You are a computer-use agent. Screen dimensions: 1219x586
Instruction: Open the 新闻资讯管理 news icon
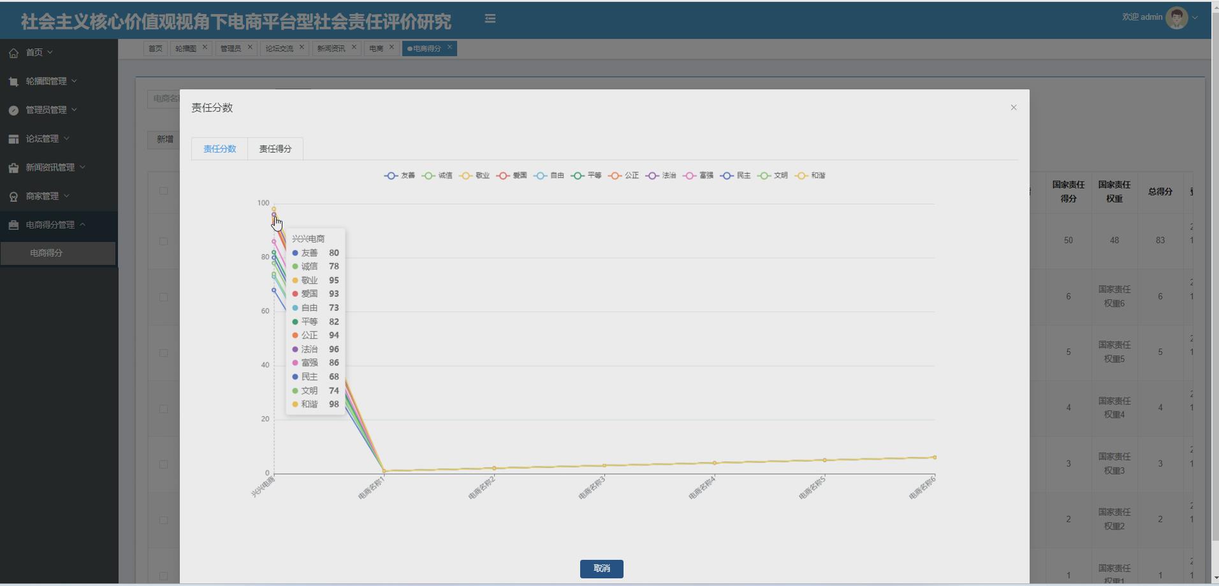[x=13, y=167]
